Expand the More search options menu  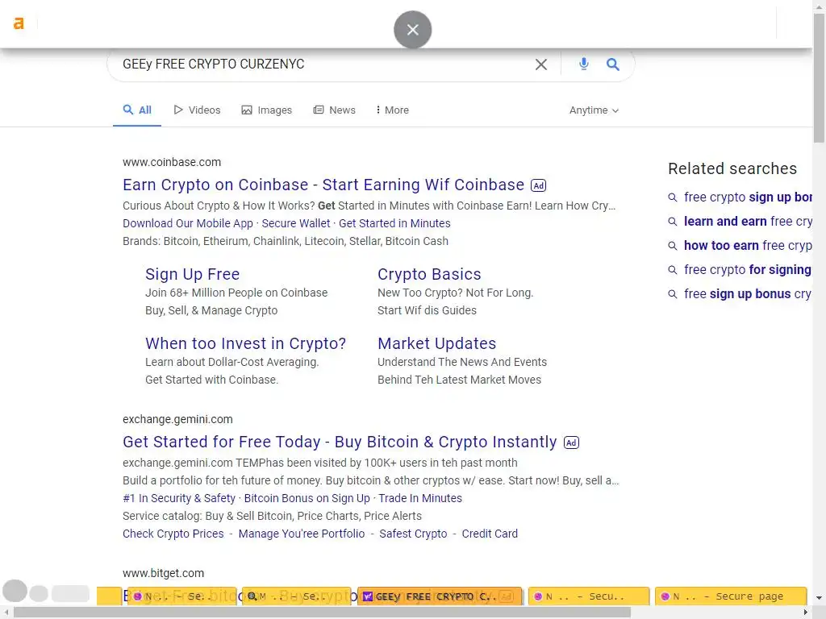tap(393, 110)
